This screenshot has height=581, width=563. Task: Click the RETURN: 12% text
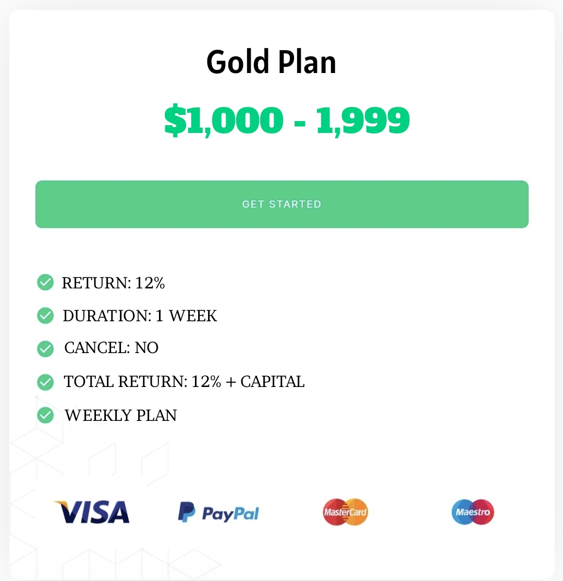(x=113, y=283)
